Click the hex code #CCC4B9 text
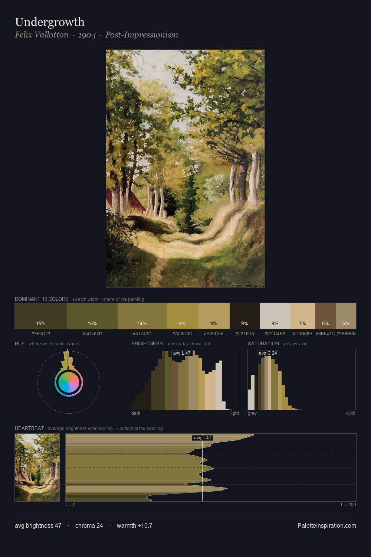 tap(275, 334)
